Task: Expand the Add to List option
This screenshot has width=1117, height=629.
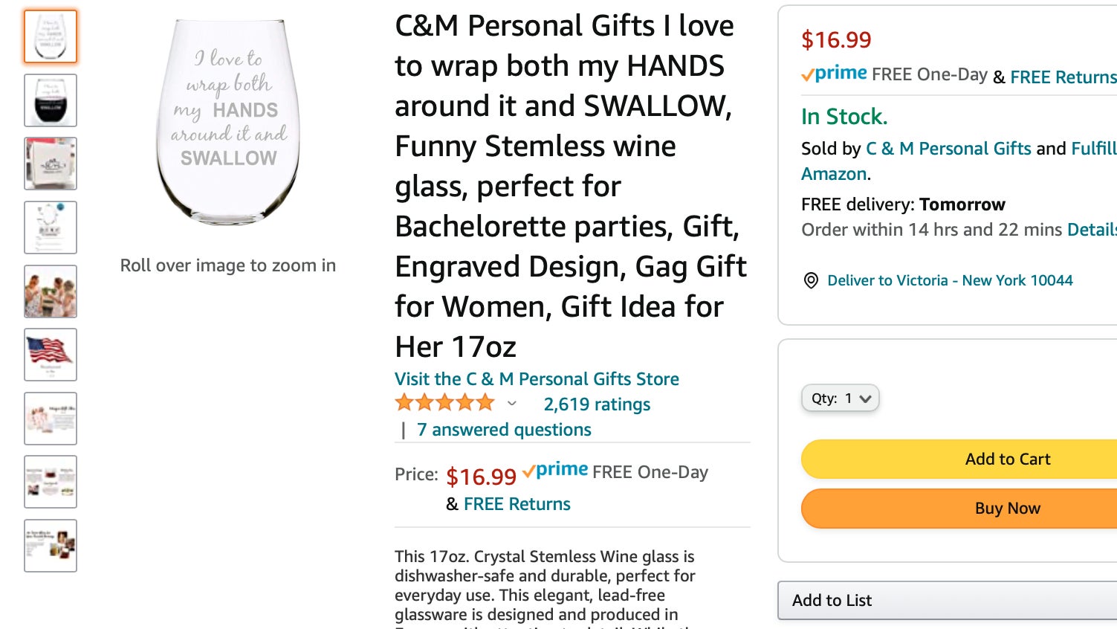Action: [832, 600]
